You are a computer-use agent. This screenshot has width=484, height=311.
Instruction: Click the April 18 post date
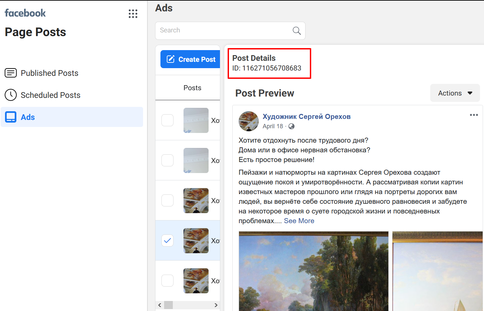(x=273, y=126)
